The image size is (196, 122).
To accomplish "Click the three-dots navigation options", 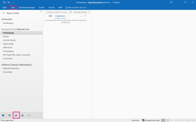I will pyautogui.click(x=29, y=115).
